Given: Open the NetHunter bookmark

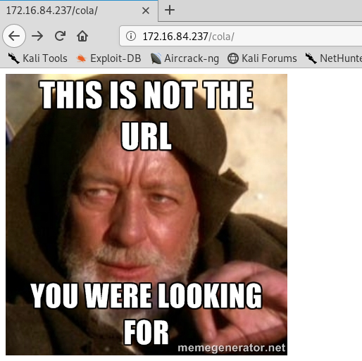Looking at the screenshot, I should pyautogui.click(x=333, y=58).
